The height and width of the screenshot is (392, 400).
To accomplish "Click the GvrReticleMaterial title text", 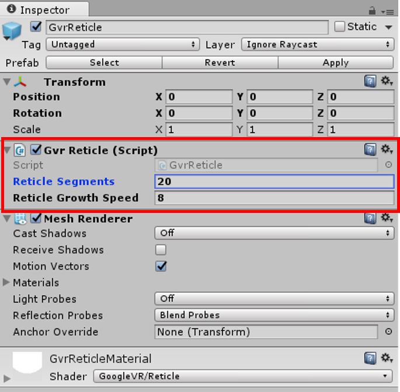I will (x=100, y=359).
